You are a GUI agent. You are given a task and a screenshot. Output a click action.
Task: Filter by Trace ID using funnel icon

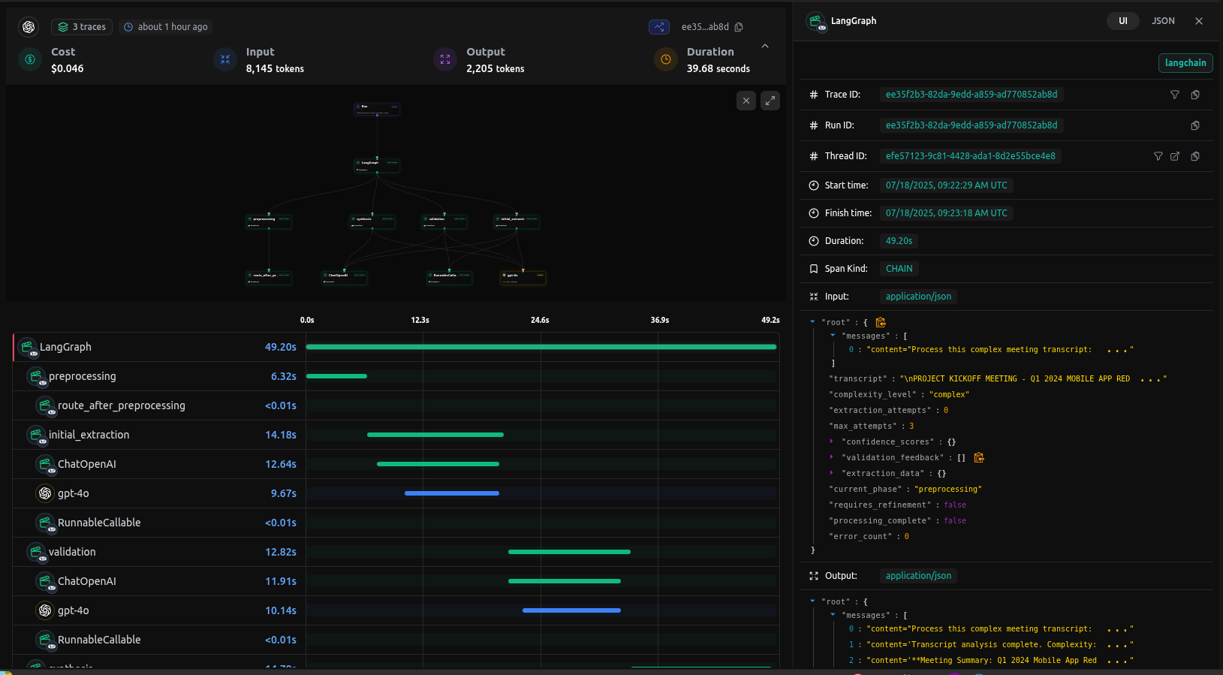click(1175, 95)
